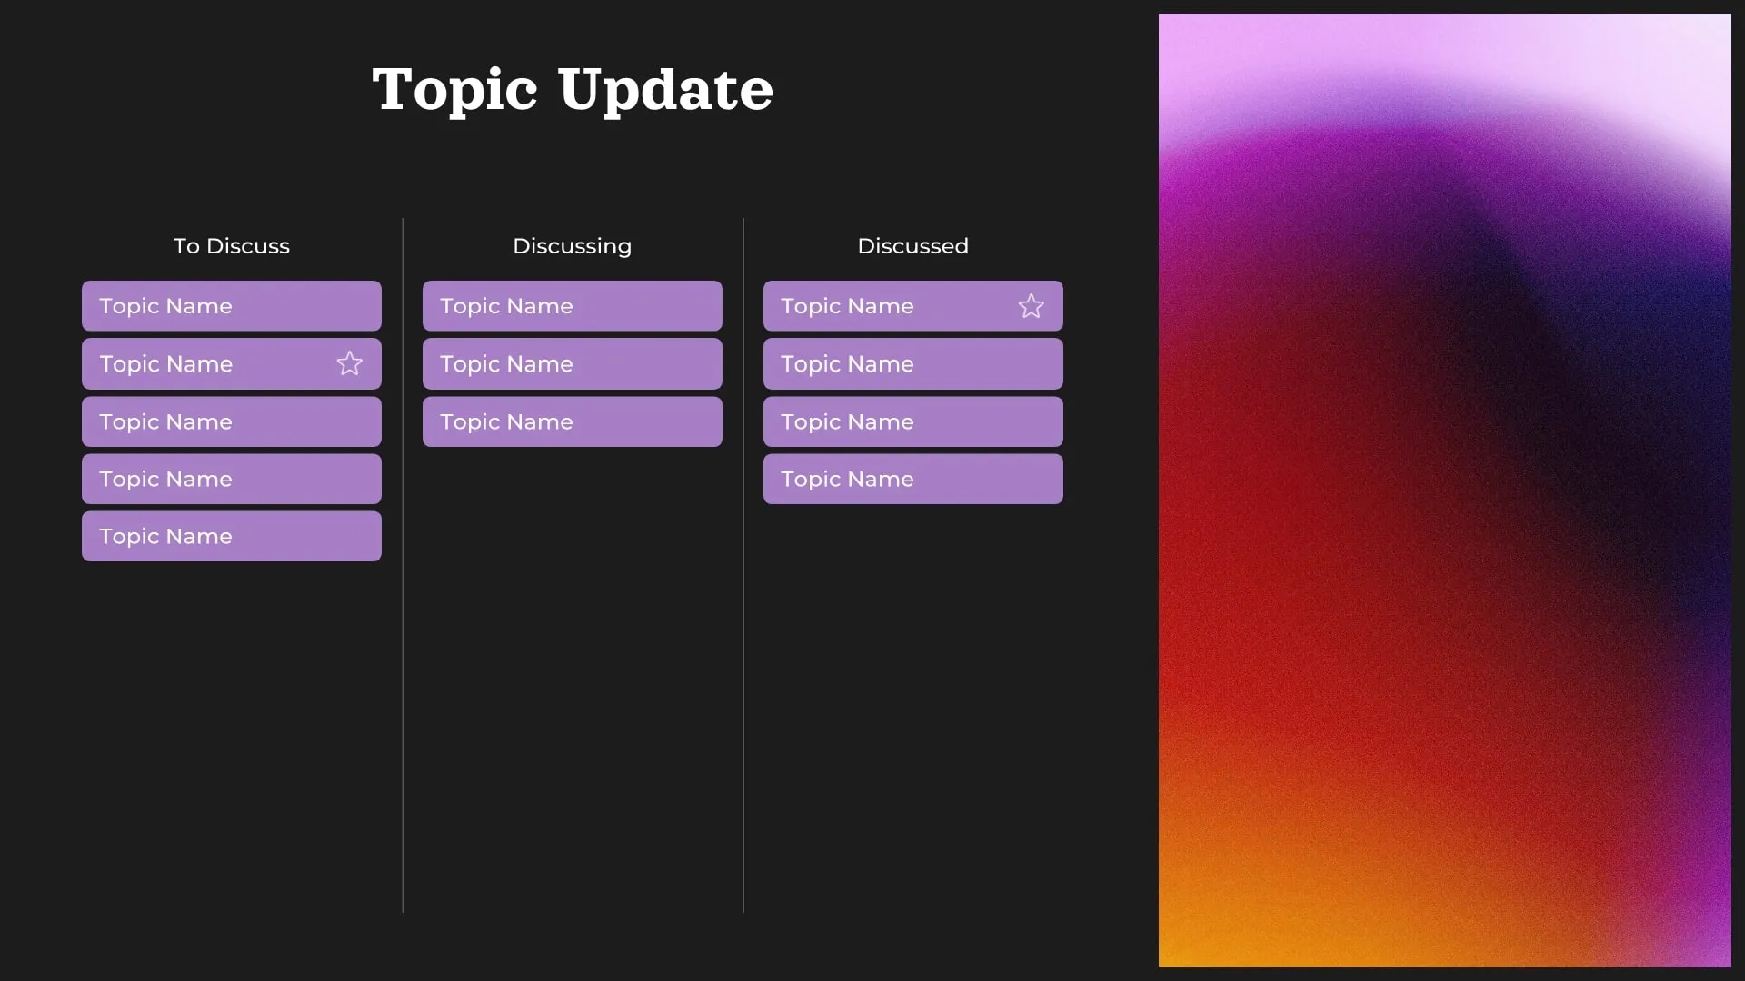Toggle the star on the starred Discussed topic
The image size is (1745, 981).
tap(1031, 307)
